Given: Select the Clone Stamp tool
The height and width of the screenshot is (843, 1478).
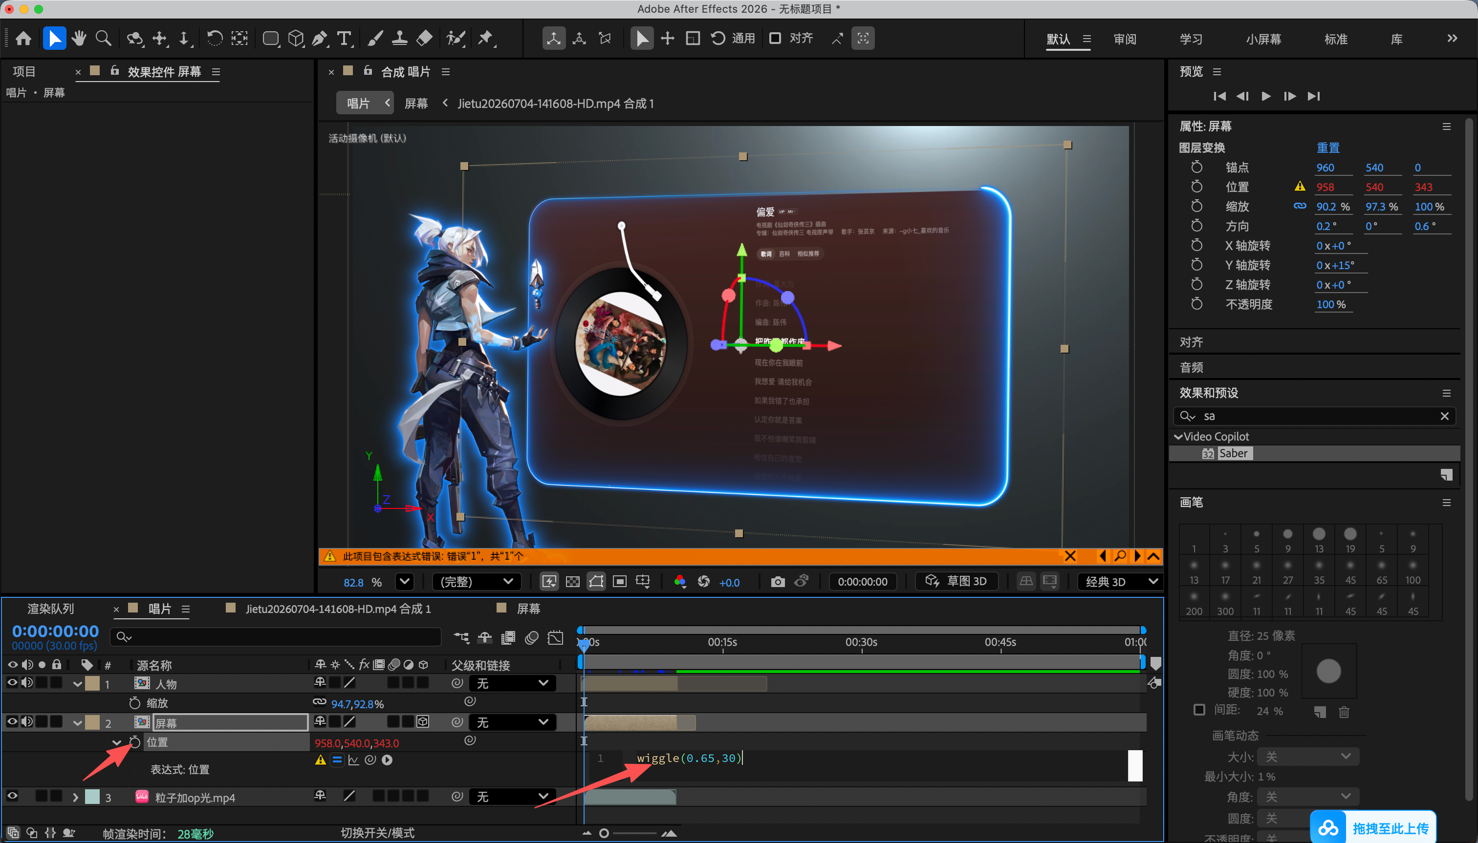Looking at the screenshot, I should tap(399, 39).
